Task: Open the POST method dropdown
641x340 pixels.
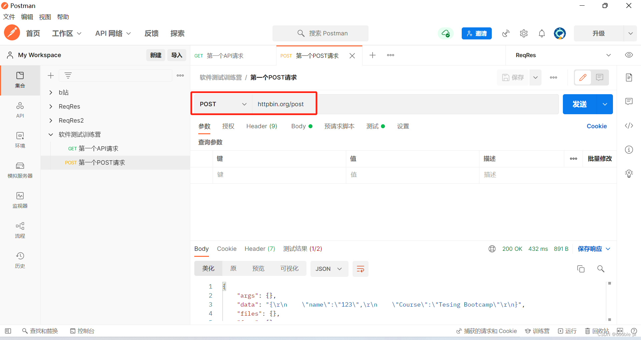Action: [x=223, y=104]
